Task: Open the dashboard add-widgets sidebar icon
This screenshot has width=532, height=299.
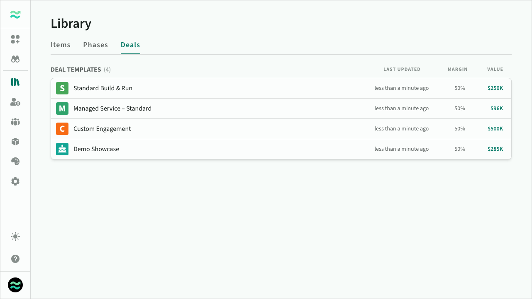Action: [x=15, y=39]
